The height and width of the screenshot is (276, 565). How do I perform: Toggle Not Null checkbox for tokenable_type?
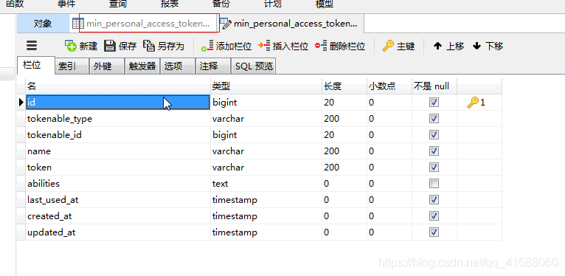tap(434, 119)
